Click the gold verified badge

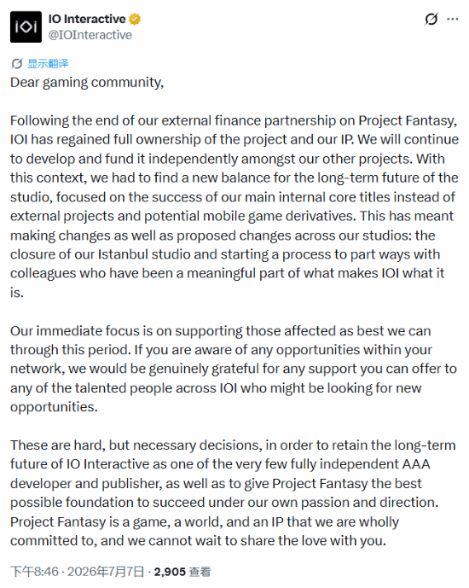[x=135, y=19]
